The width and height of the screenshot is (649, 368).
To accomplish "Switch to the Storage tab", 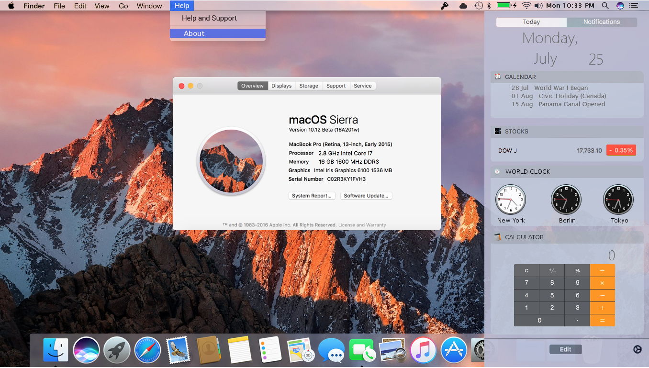I will (x=309, y=86).
